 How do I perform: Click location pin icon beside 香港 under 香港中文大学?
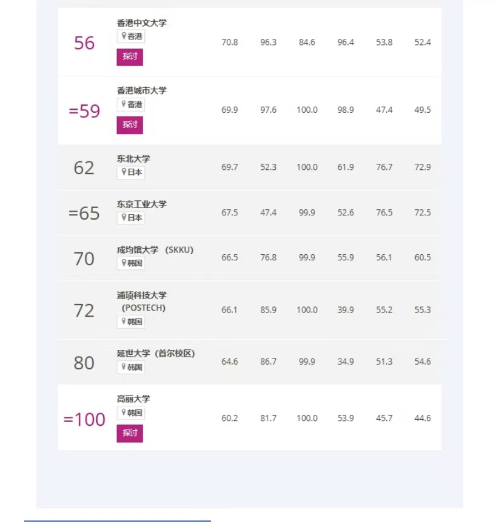124,36
